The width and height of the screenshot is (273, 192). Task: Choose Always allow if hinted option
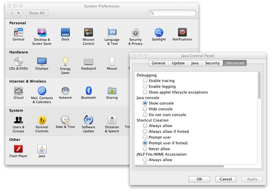click(145, 131)
